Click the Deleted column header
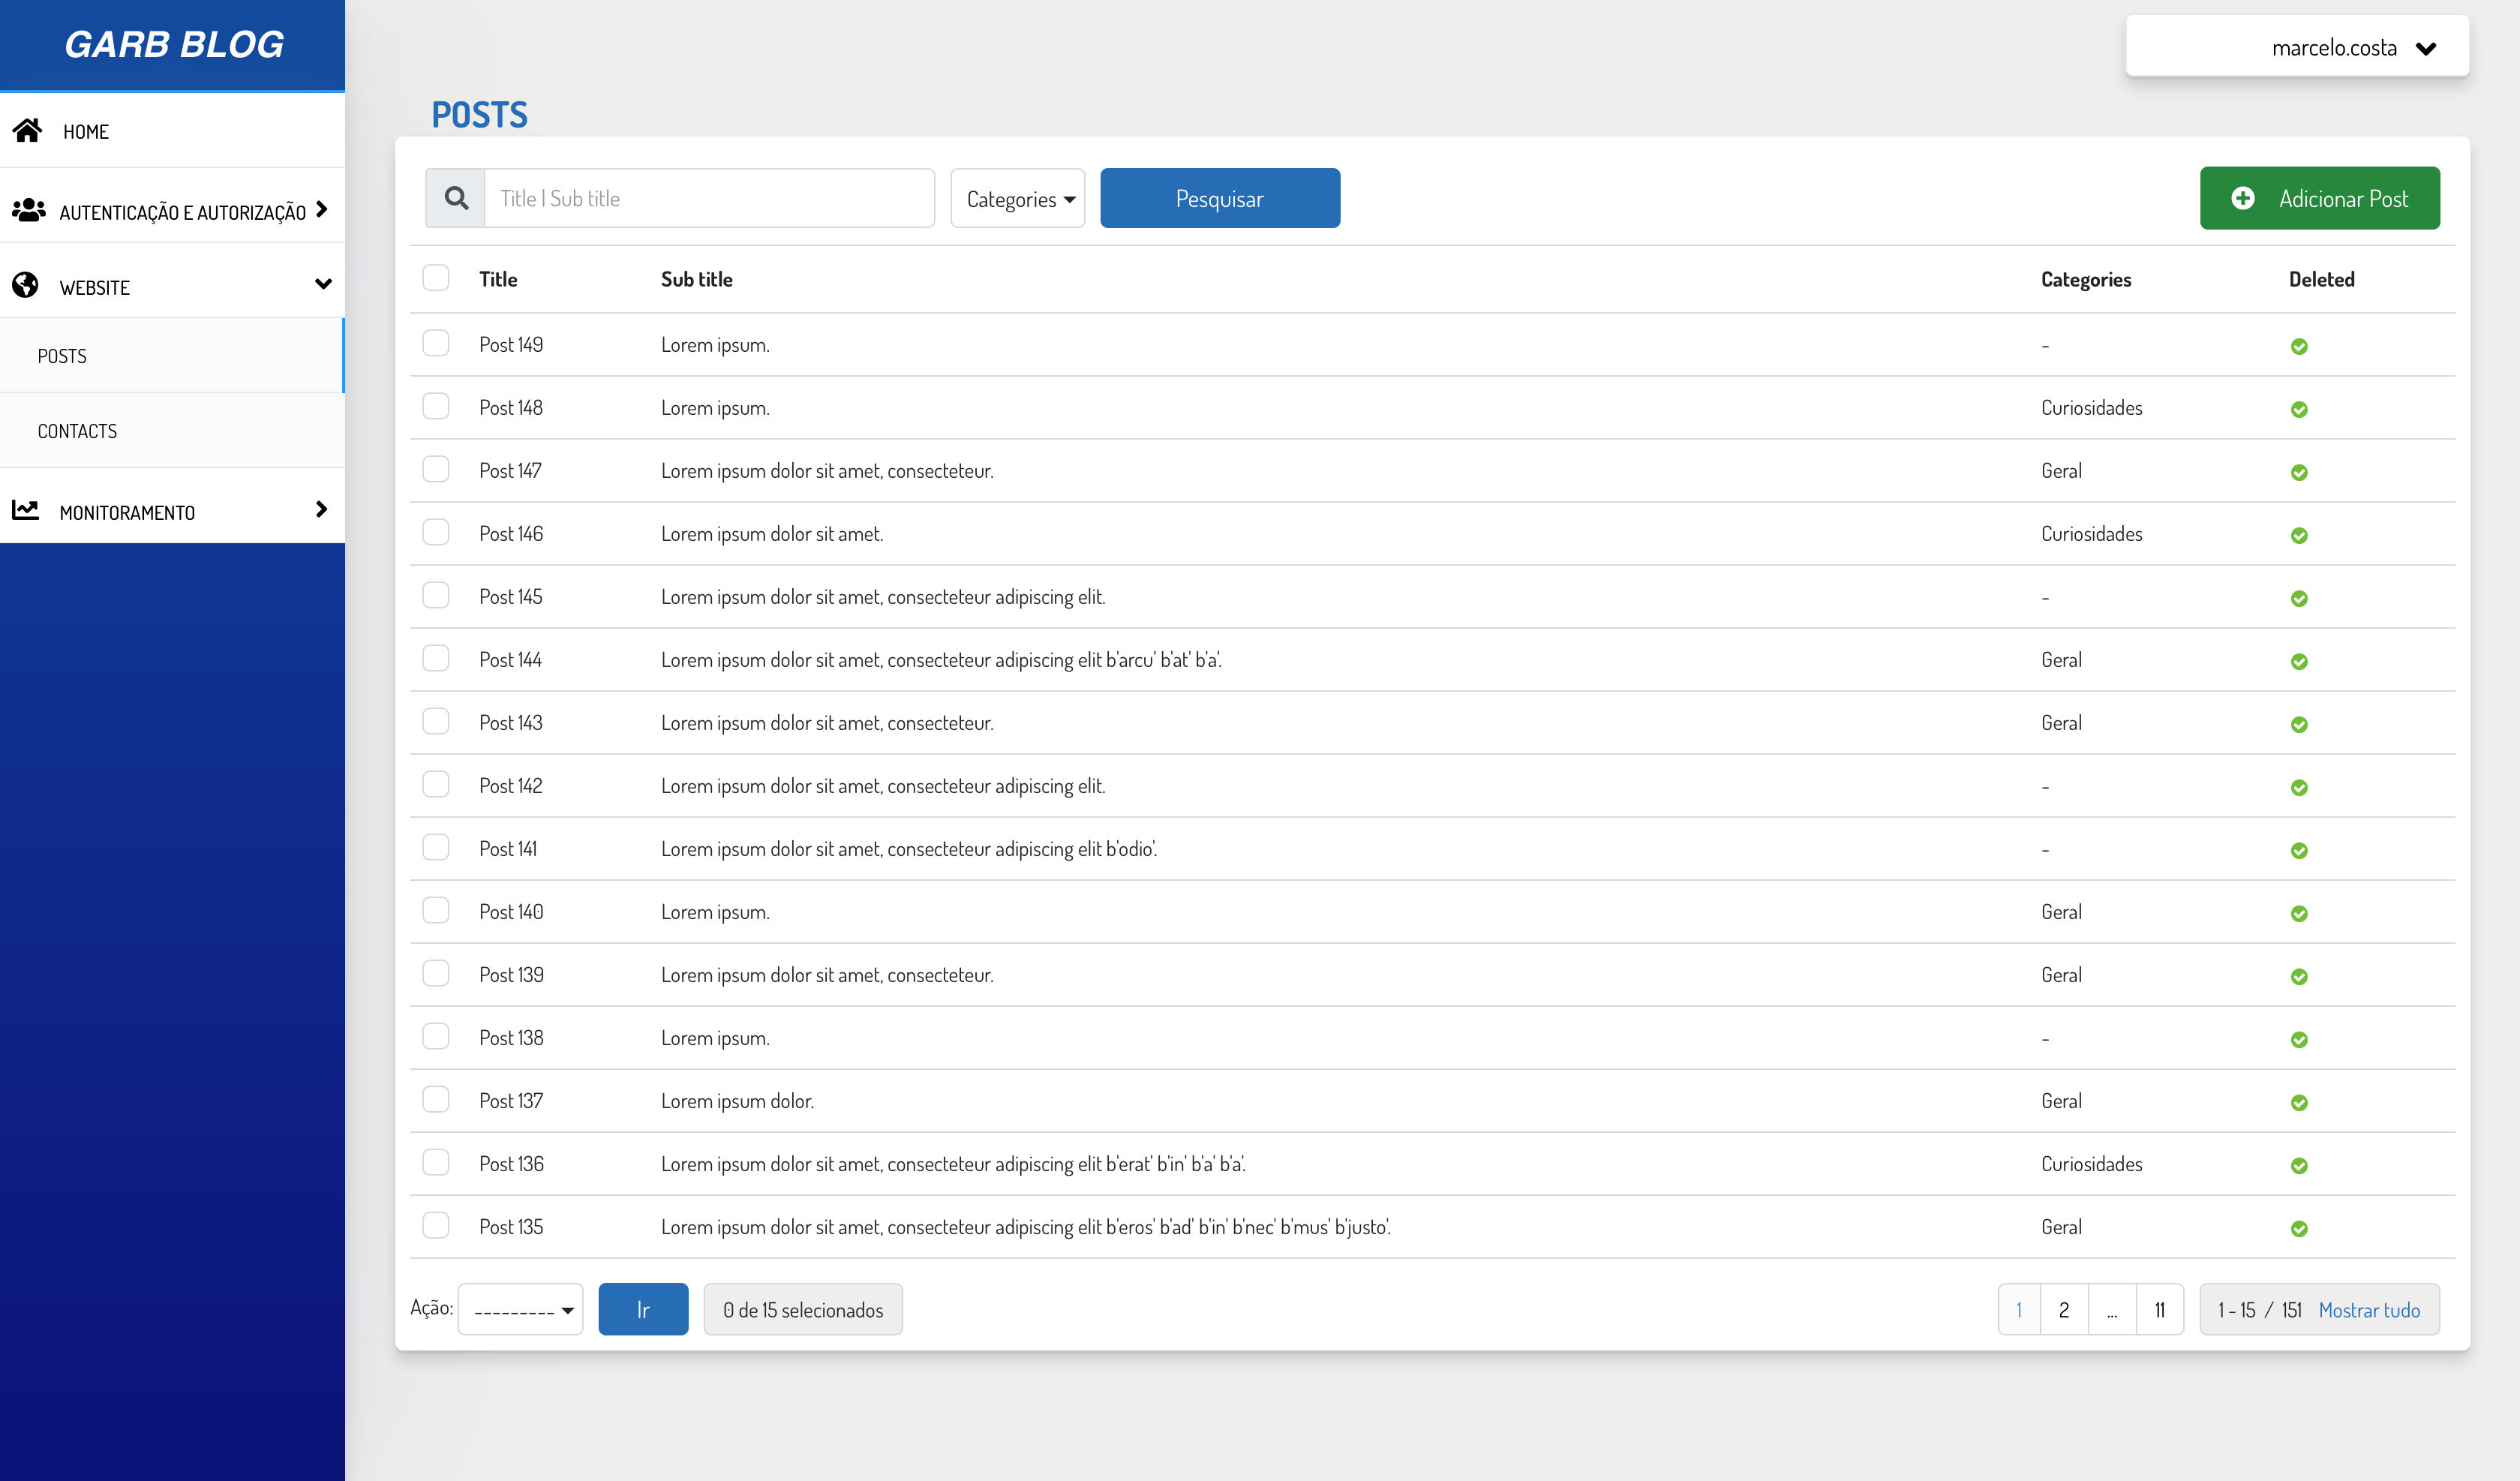2520x1481 pixels. (2322, 279)
